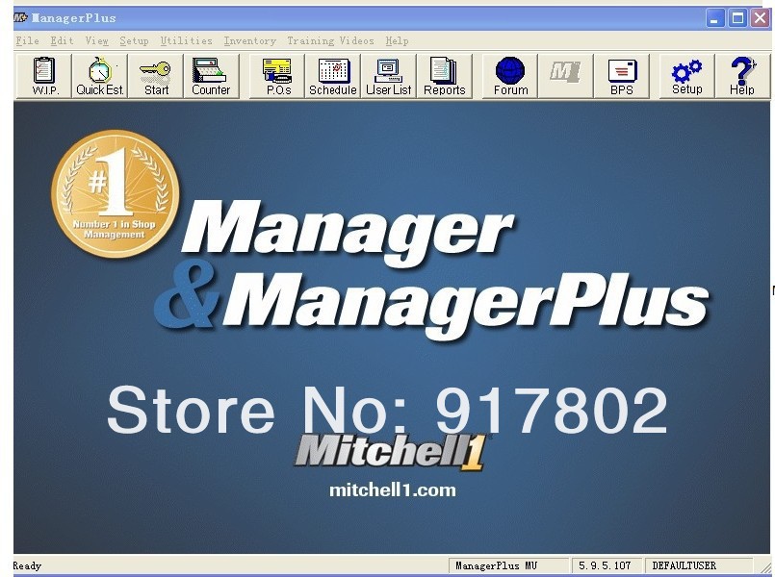The height and width of the screenshot is (577, 775).
Task: Open the Help menu in menu bar
Action: (397, 41)
